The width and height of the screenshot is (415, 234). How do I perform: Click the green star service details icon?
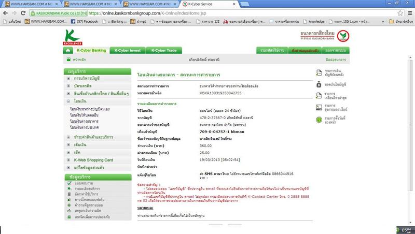[70, 188]
